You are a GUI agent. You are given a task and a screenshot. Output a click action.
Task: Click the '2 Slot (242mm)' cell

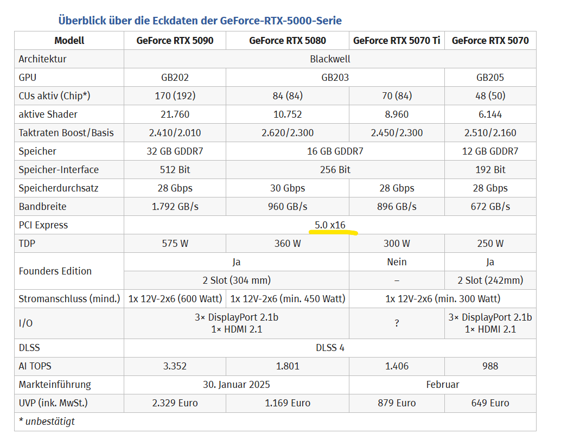pos(490,280)
